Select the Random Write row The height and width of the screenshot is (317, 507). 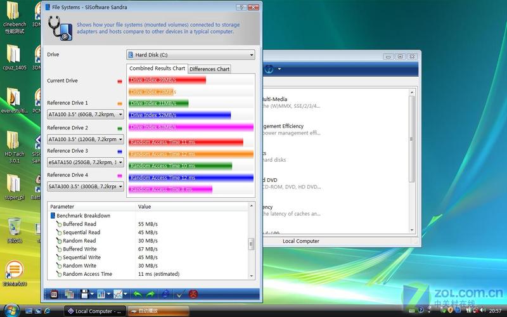[x=148, y=266]
